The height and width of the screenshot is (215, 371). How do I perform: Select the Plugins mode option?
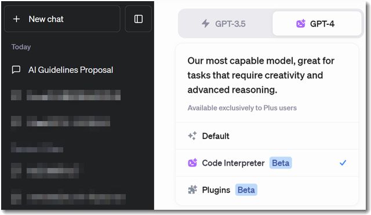click(267, 190)
